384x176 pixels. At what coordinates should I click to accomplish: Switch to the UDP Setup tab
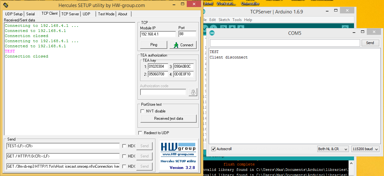[14, 14]
